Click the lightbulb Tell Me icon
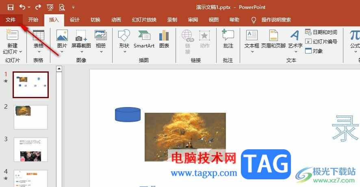 coord(254,20)
